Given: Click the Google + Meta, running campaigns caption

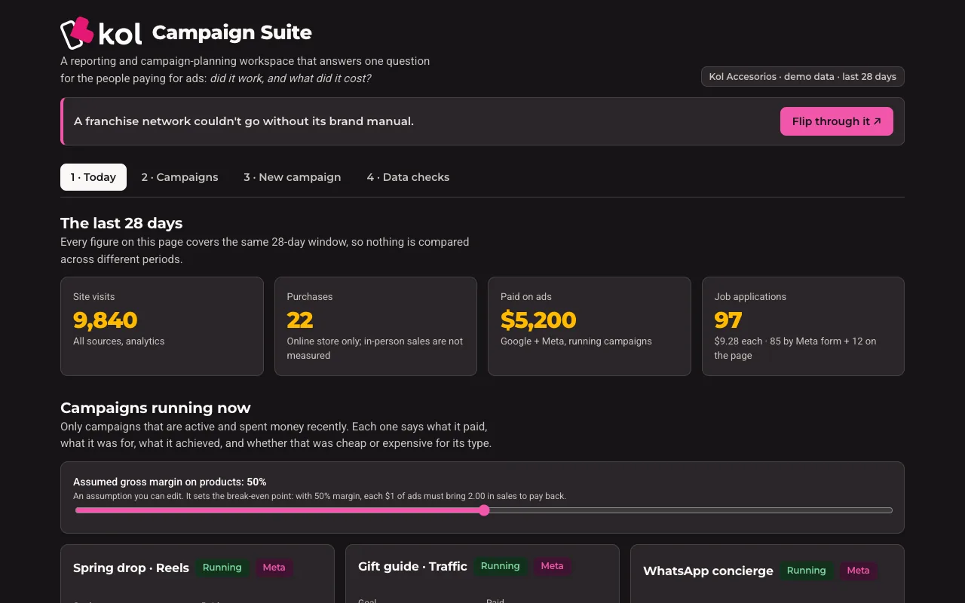Looking at the screenshot, I should point(576,341).
